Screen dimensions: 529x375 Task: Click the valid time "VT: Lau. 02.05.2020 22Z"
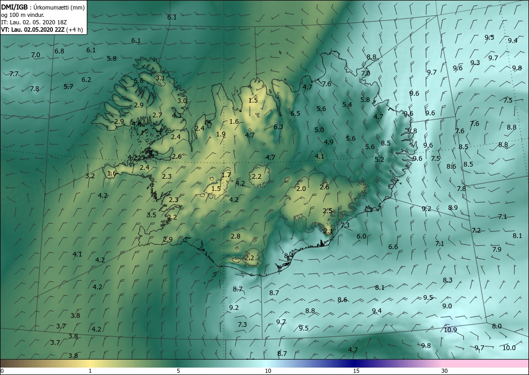[33, 29]
